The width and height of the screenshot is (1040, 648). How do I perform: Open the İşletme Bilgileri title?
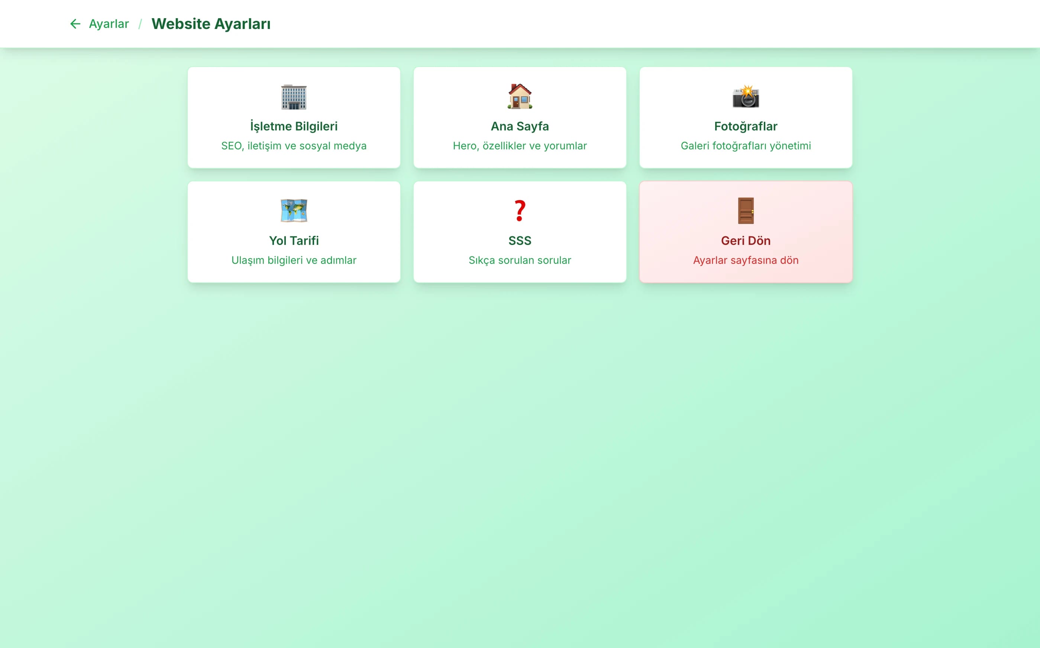coord(294,126)
